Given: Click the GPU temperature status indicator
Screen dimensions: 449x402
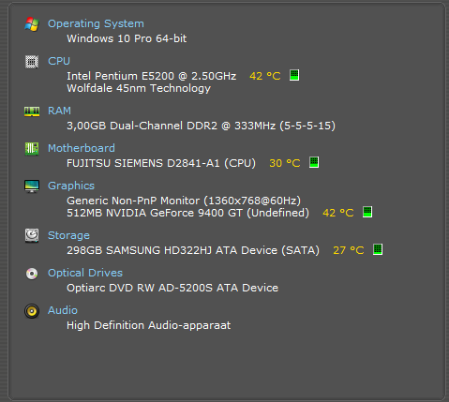Looking at the screenshot, I should click(x=367, y=212).
